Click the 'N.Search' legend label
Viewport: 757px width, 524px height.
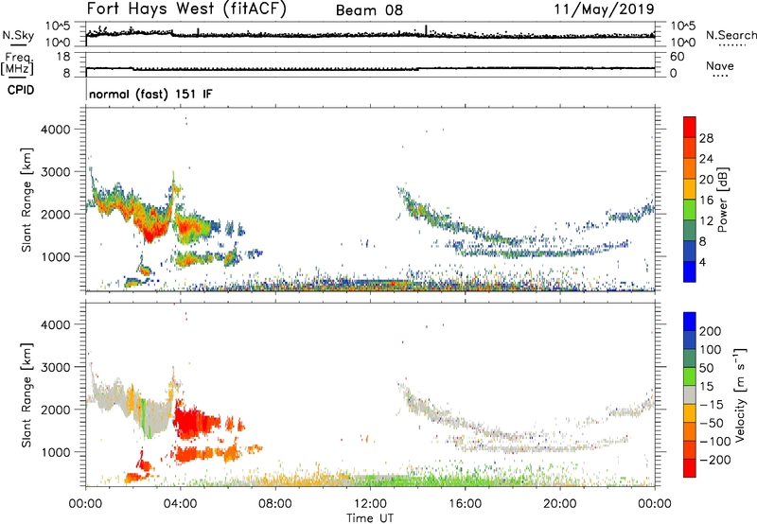pyautogui.click(x=731, y=35)
